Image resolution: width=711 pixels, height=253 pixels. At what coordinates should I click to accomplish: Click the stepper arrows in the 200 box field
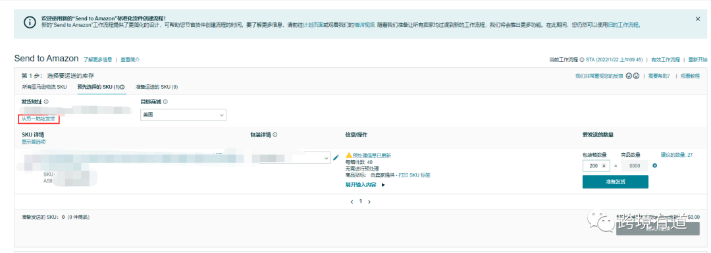tap(604, 166)
